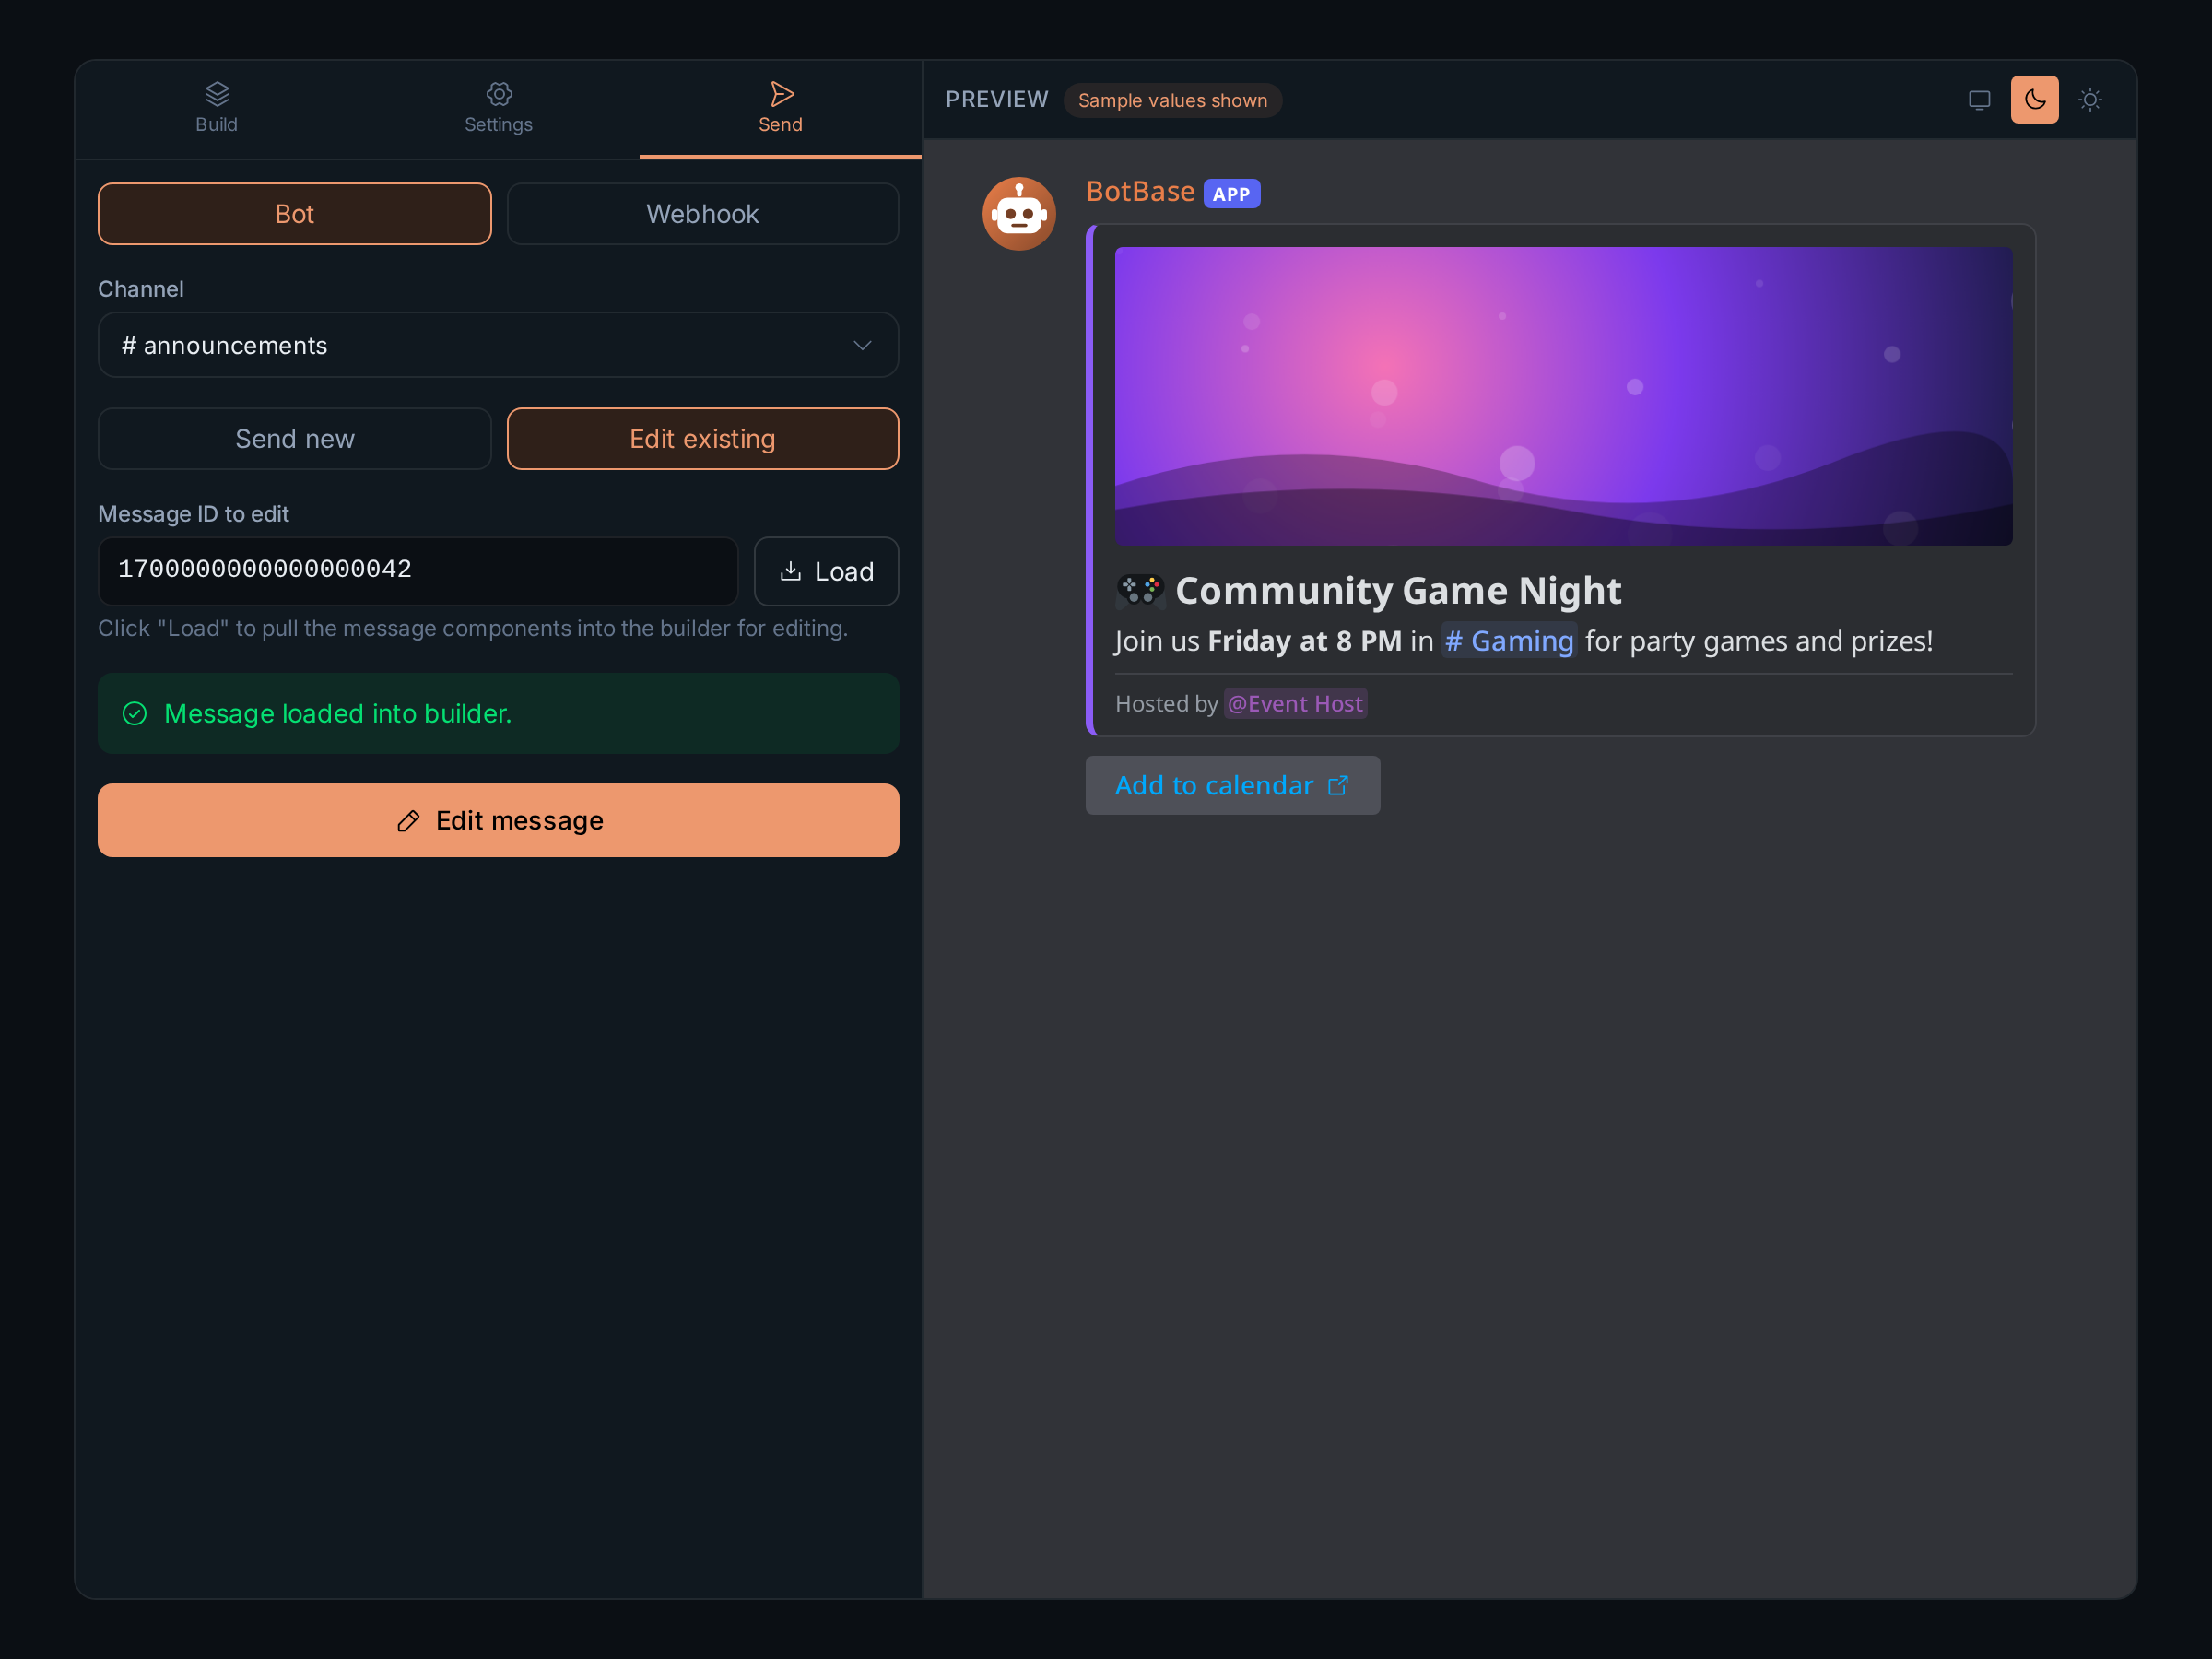
Task: Click the green checkmark status icon
Action: (x=134, y=713)
